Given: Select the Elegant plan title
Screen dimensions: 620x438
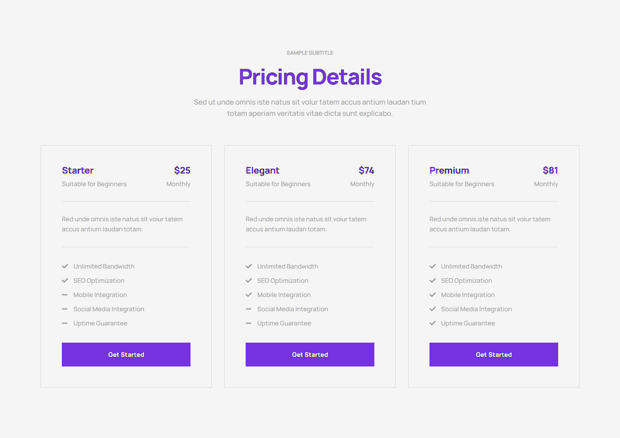Looking at the screenshot, I should (x=262, y=170).
